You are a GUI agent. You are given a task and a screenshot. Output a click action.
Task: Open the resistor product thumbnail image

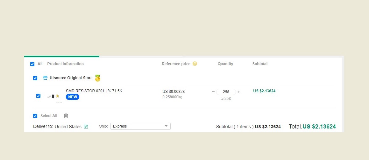(x=53, y=96)
